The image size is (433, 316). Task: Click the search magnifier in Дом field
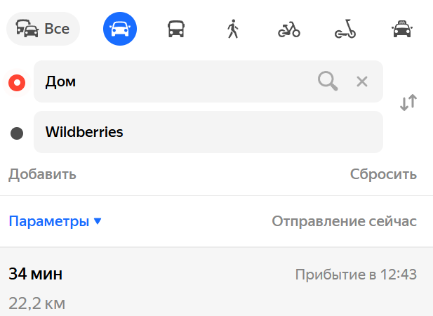[327, 81]
